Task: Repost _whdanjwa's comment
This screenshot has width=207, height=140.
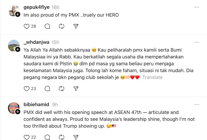Action: coord(62,89)
